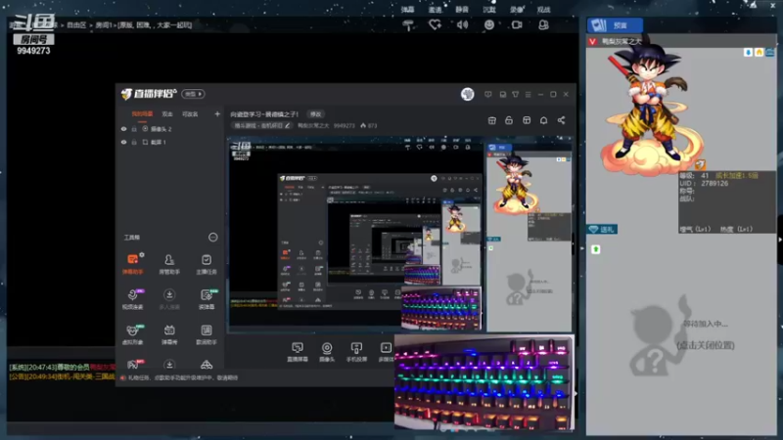Select the 摄像头 2 source row

click(169, 129)
